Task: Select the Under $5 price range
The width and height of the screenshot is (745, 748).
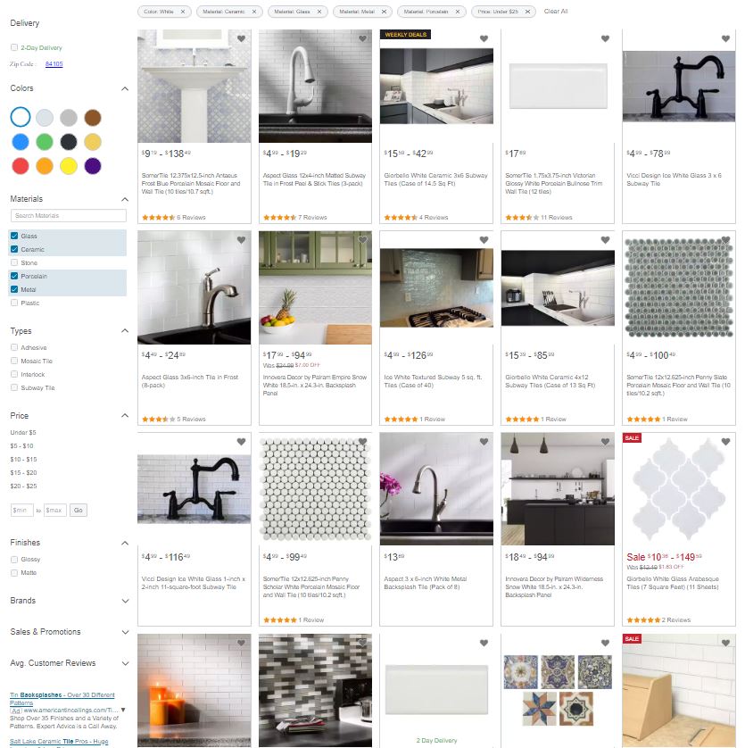Action: coord(23,432)
